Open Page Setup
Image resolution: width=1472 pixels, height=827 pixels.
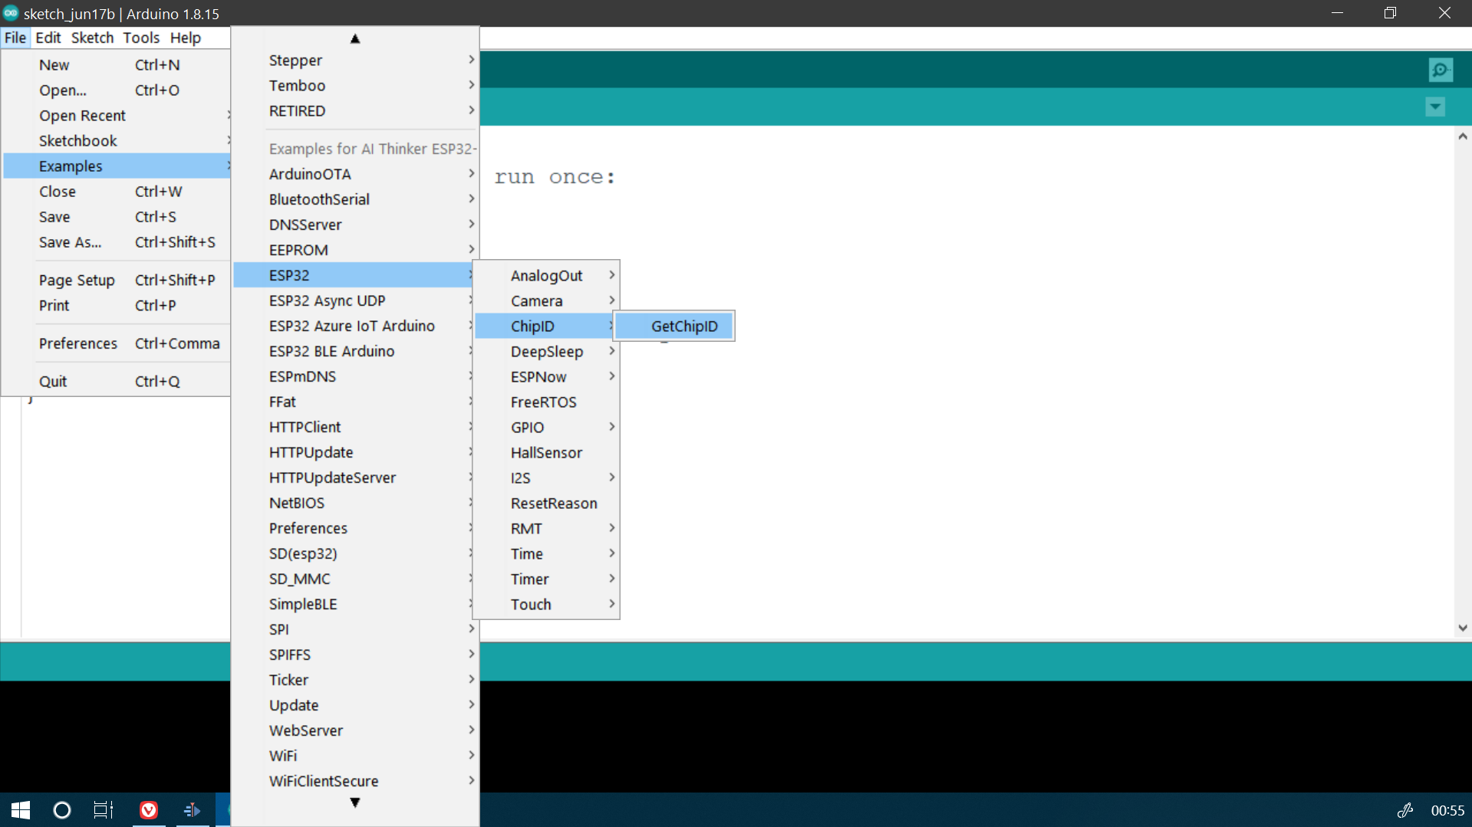click(117, 280)
